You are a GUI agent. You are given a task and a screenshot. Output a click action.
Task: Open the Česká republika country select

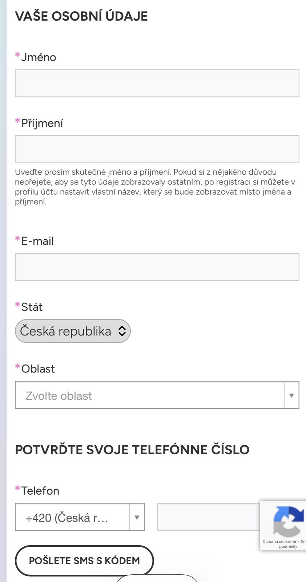(x=66, y=331)
